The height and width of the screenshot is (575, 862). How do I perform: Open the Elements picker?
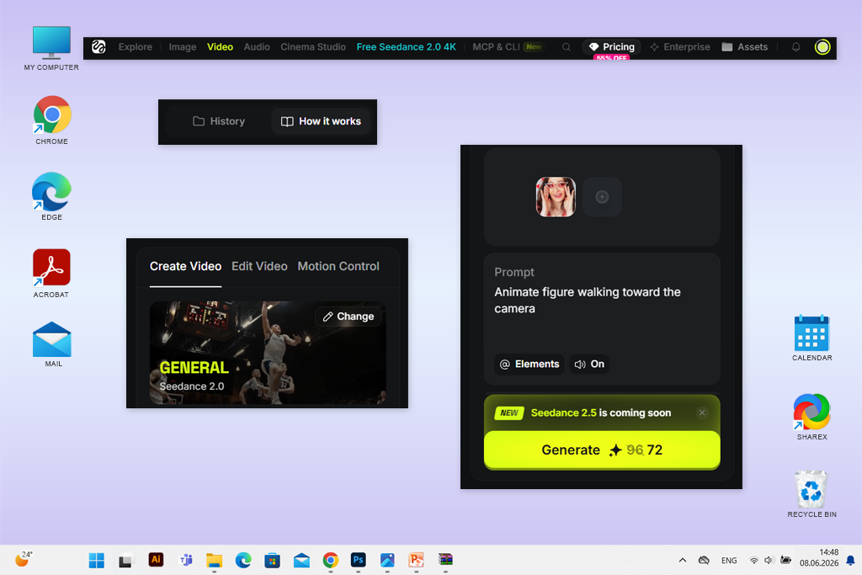point(529,365)
